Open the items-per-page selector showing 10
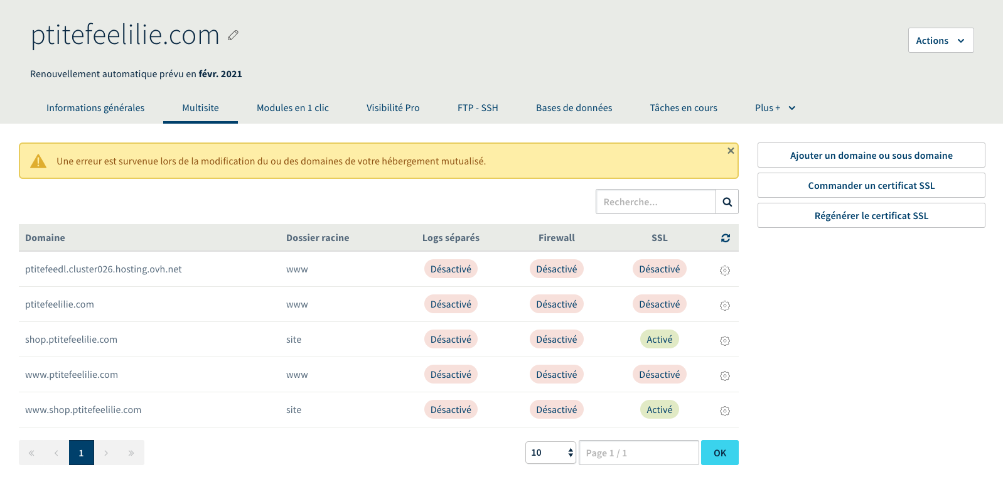 [x=550, y=453]
